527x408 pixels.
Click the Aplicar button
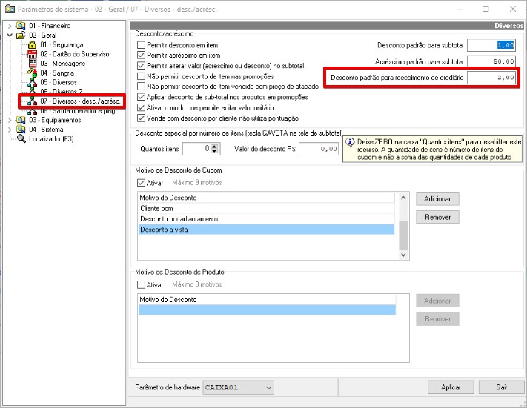(x=451, y=387)
